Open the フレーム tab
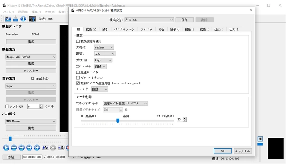 pyautogui.click(x=146, y=29)
